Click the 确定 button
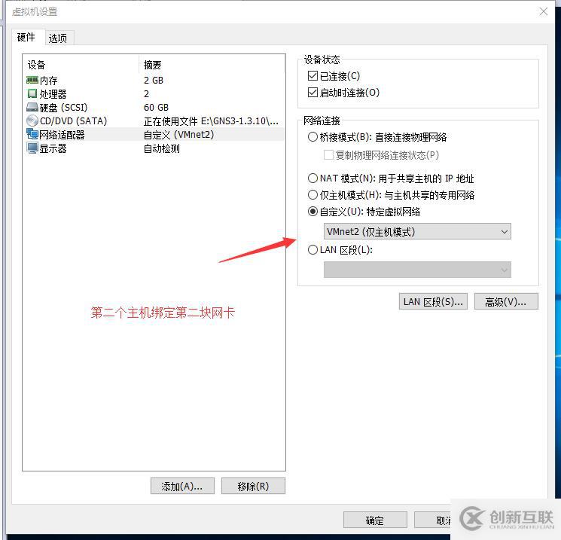 click(375, 520)
